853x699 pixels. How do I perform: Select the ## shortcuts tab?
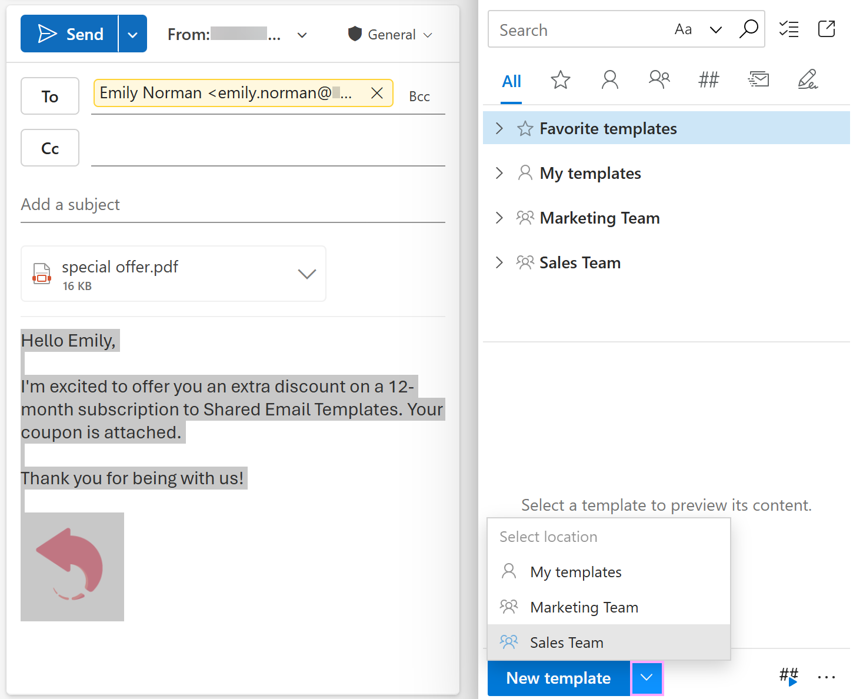click(x=708, y=79)
